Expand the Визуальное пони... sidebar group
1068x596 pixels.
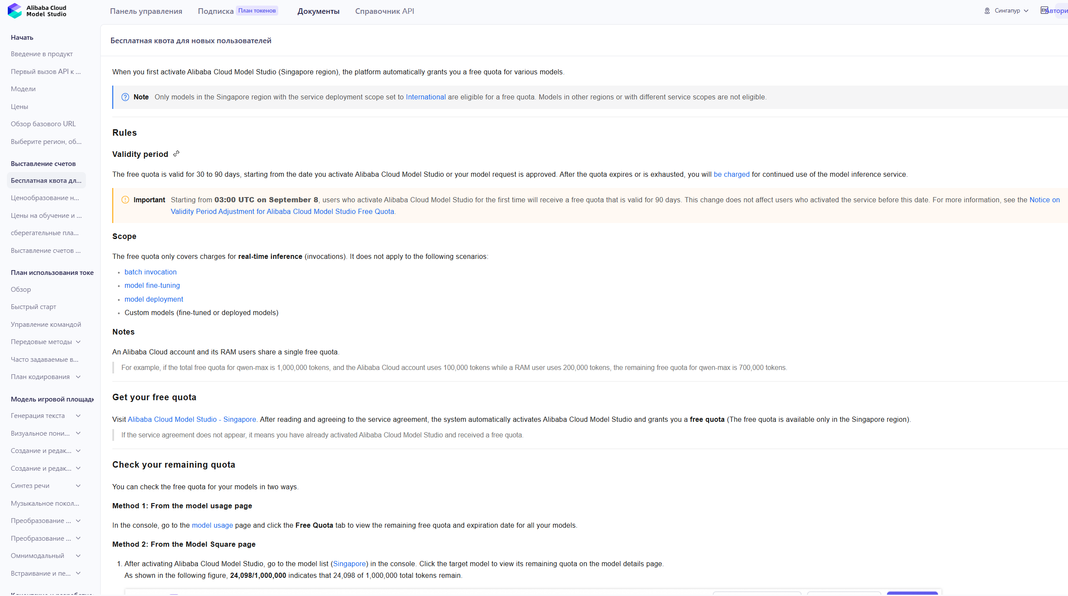(x=78, y=433)
